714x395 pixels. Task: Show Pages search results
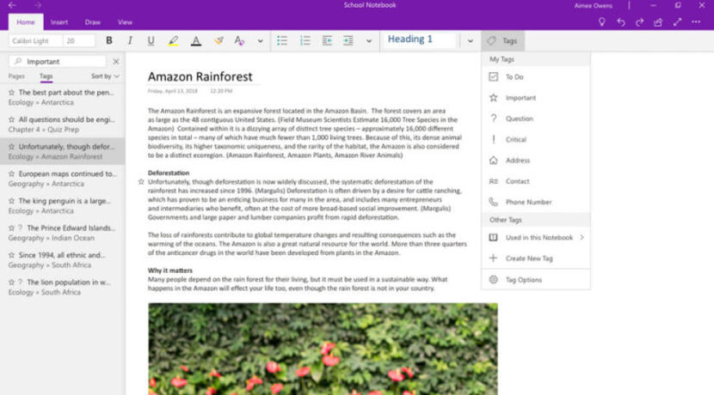(x=16, y=76)
